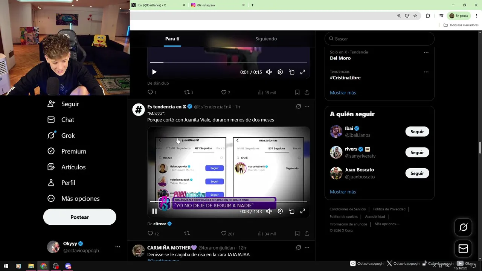Open picture-in-picture on skin.club video
The height and width of the screenshot is (271, 482).
tap(291, 72)
